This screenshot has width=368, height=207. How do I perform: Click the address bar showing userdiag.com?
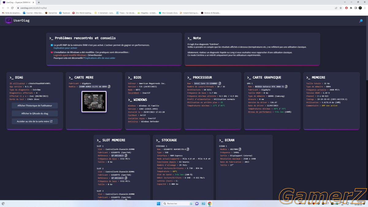pyautogui.click(x=178, y=8)
